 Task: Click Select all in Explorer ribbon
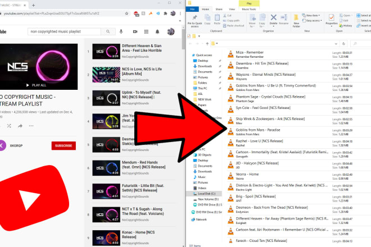364,15
